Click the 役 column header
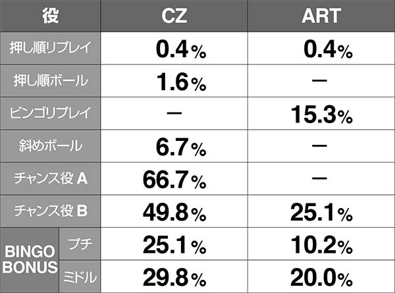 50,16
